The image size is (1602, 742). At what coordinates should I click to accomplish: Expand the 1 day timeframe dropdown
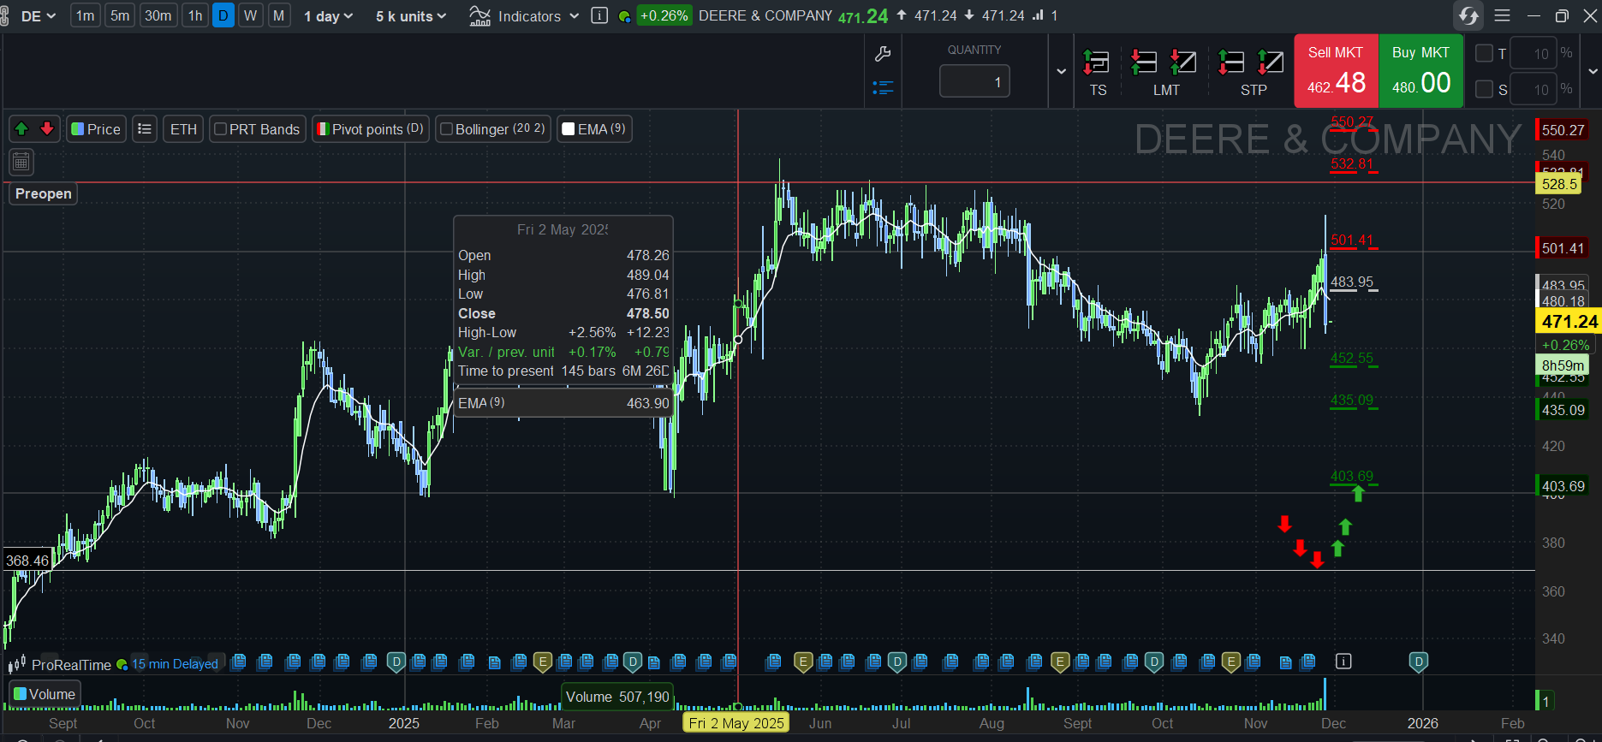(x=329, y=16)
